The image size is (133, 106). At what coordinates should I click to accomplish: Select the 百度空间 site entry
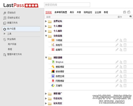pos(60,76)
